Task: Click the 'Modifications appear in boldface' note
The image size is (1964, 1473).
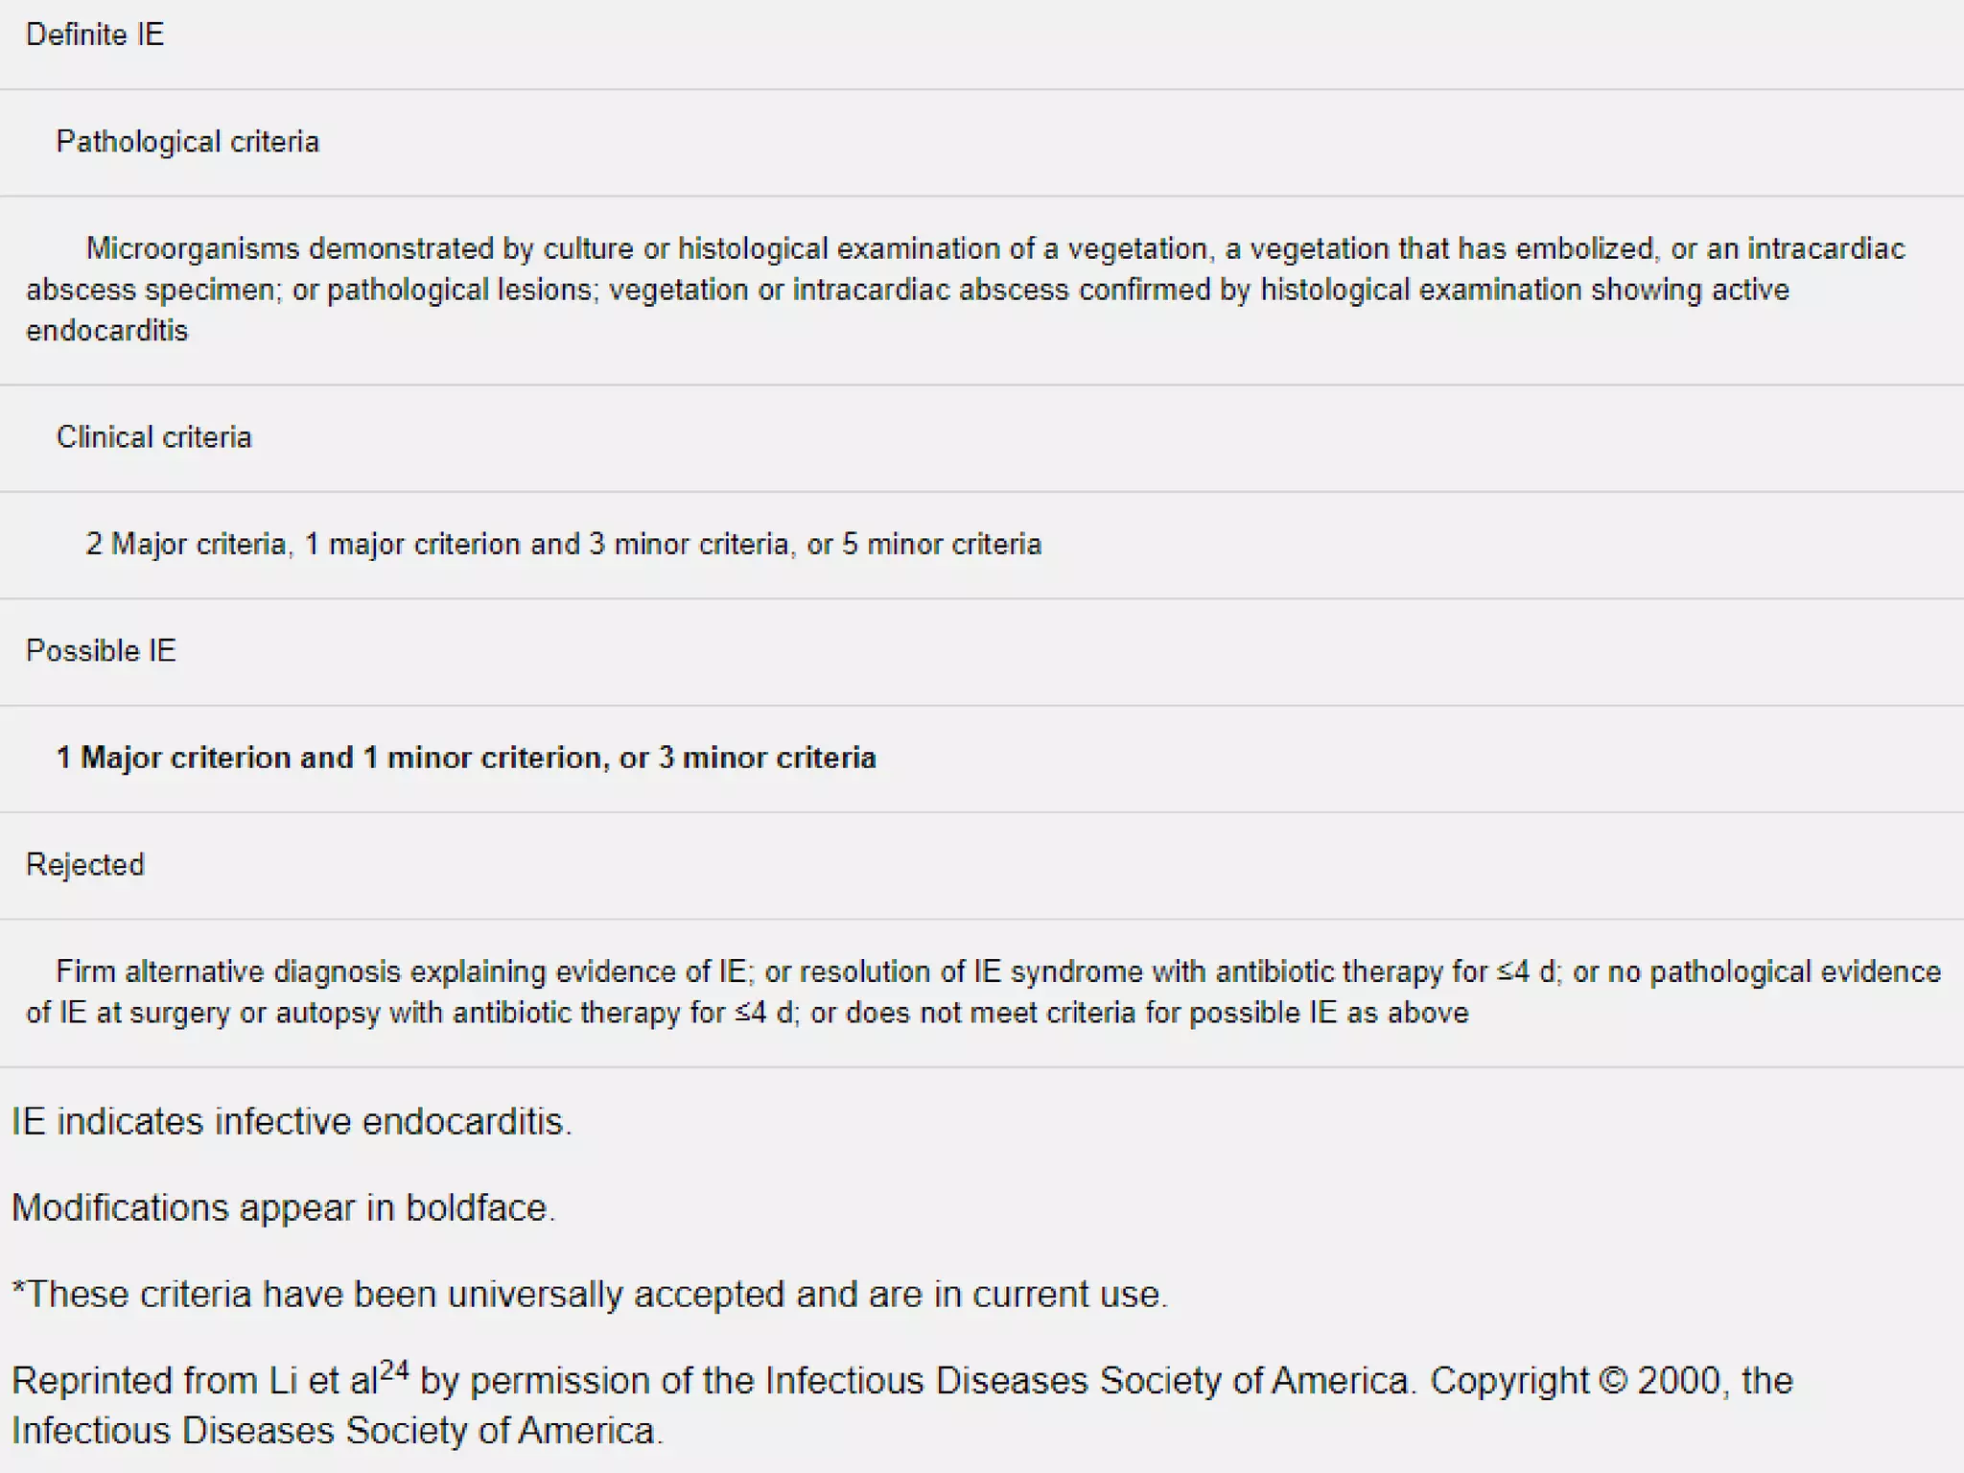Action: point(284,1208)
